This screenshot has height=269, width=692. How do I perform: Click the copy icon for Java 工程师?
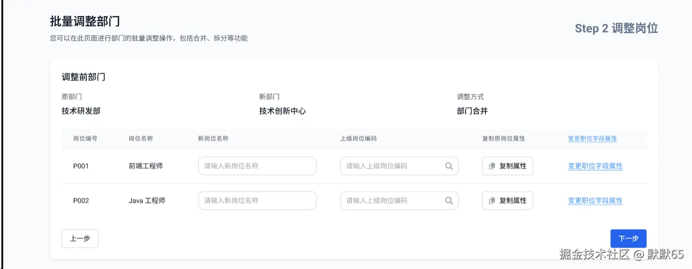[492, 201]
